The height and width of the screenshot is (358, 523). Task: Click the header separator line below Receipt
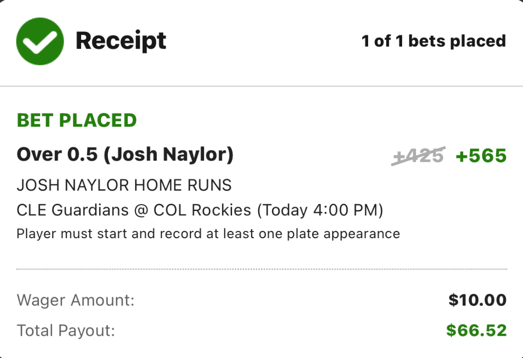261,86
